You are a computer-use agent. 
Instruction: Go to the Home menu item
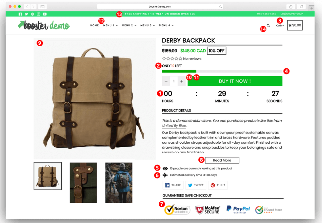[x=94, y=25]
